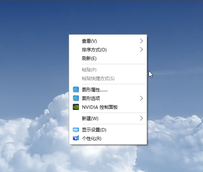Expand the 新建(W) submenu arrow
Image resolution: width=203 pixels, height=172 pixels.
pyautogui.click(x=141, y=118)
